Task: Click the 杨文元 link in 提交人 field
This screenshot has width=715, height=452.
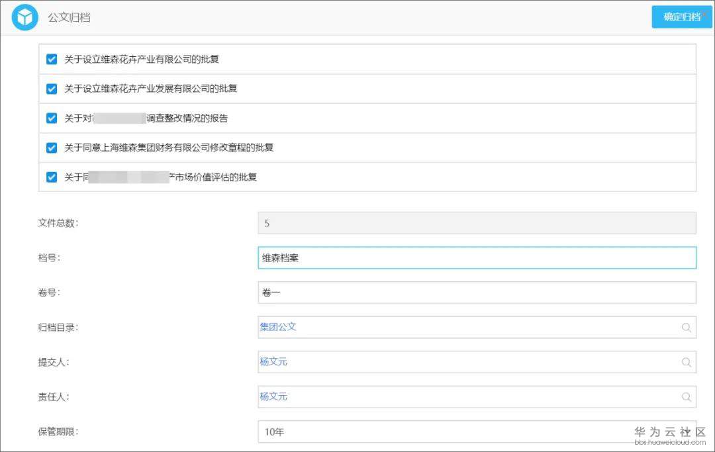Action: 273,362
